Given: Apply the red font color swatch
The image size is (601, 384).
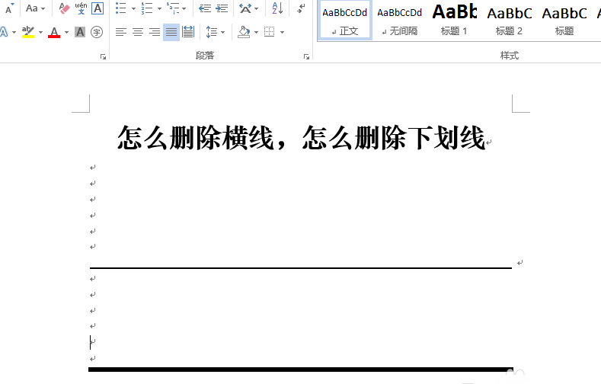Looking at the screenshot, I should coord(54,32).
